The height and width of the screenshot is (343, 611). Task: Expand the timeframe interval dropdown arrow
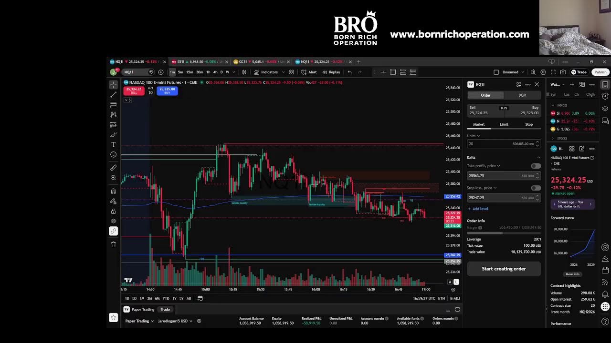coord(234,72)
